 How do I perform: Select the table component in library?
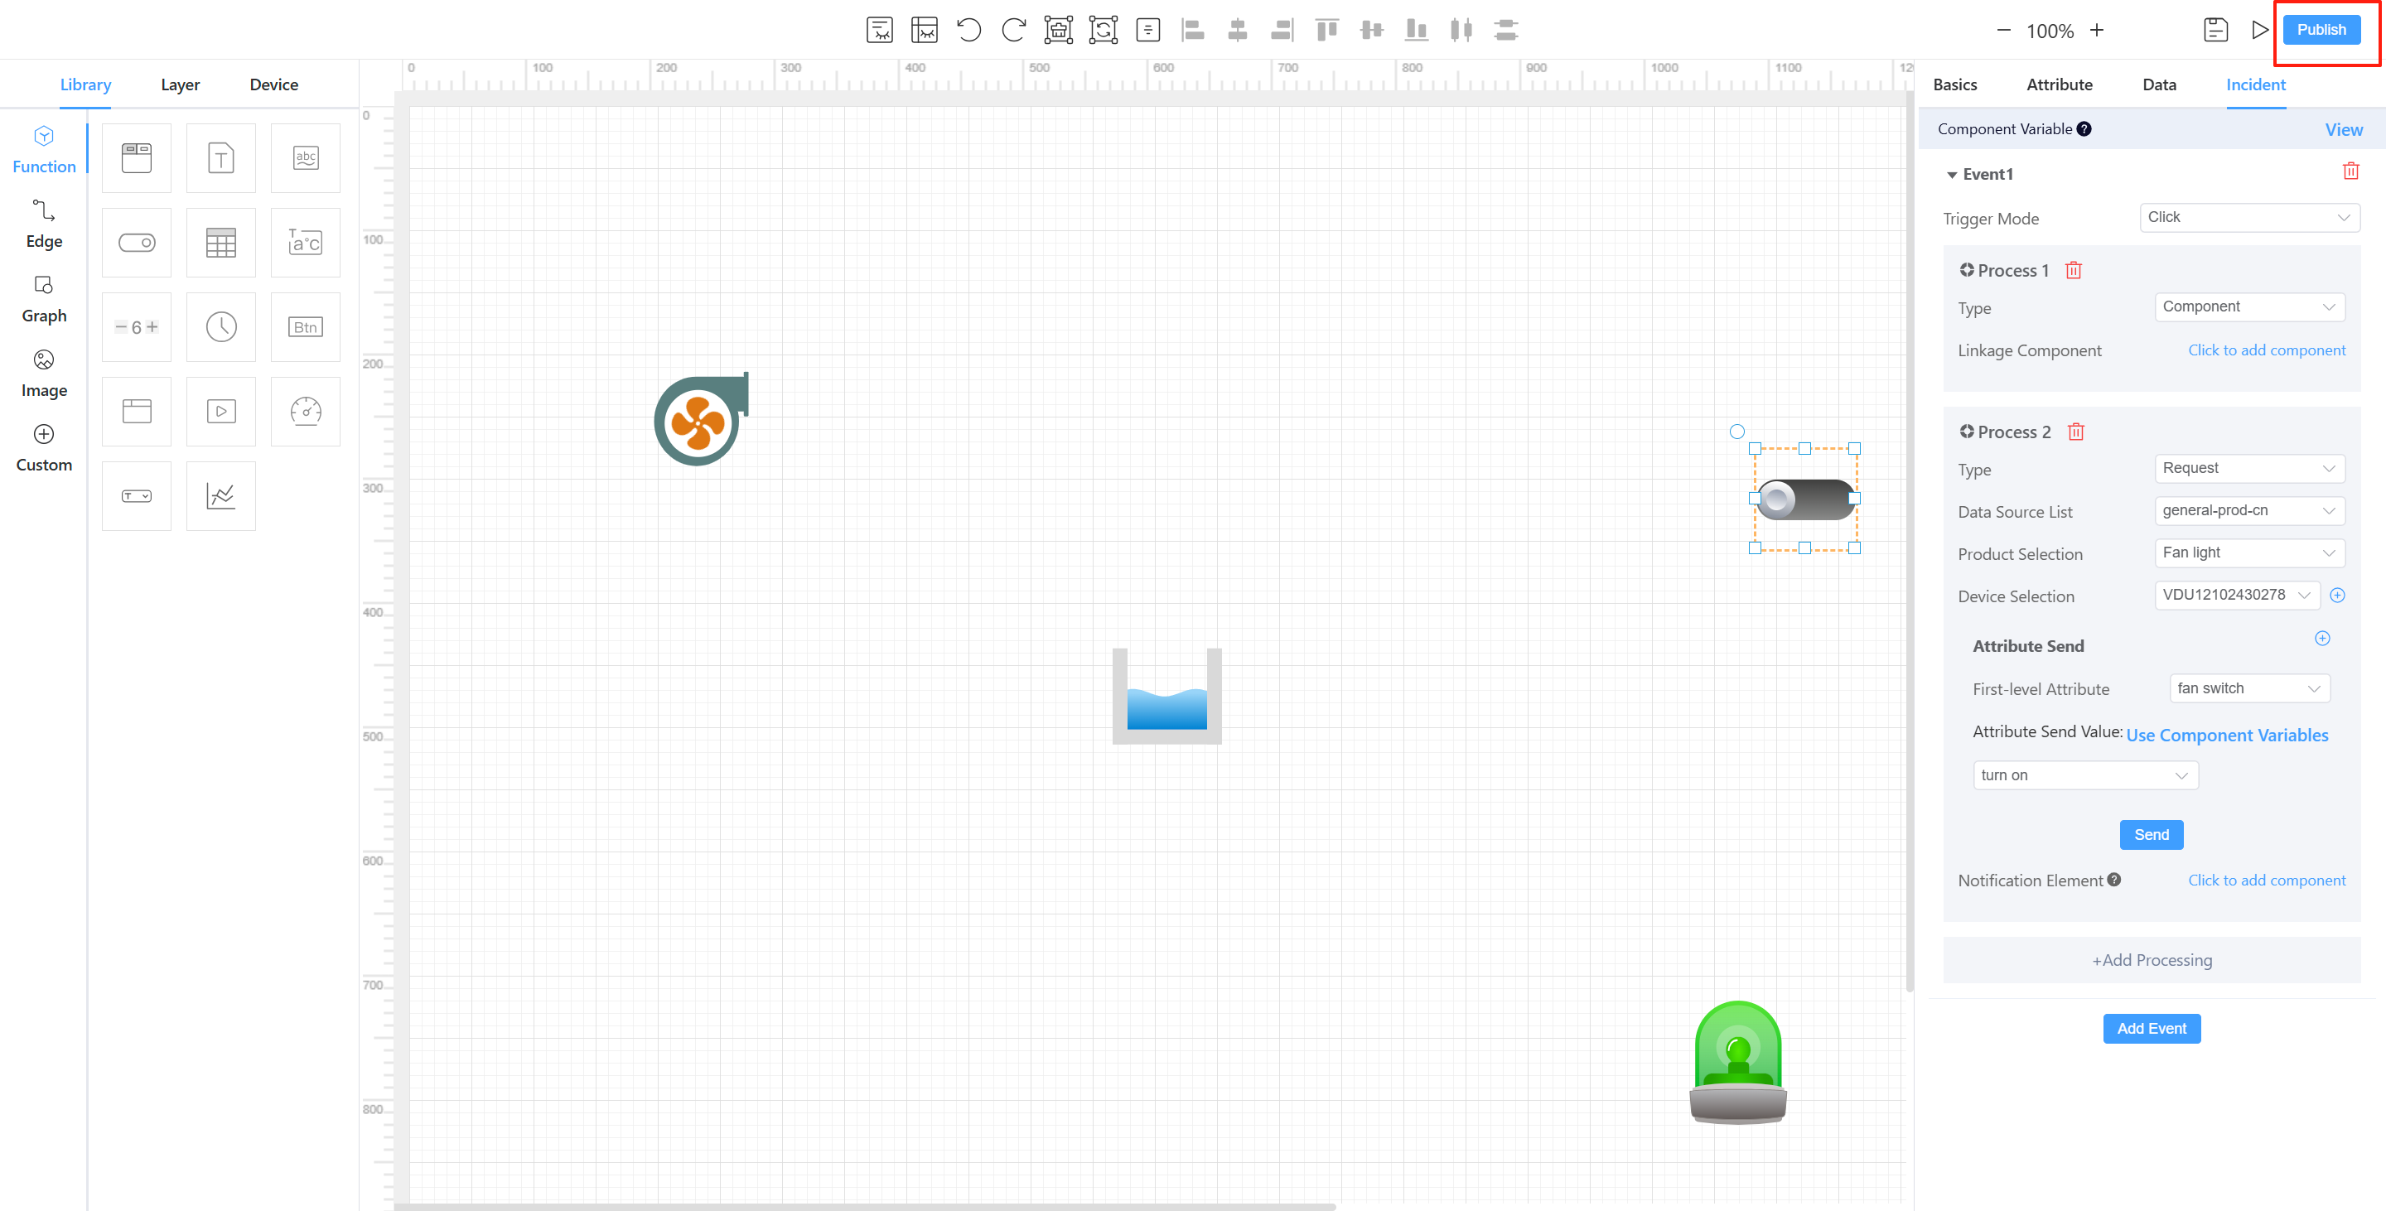coord(220,243)
